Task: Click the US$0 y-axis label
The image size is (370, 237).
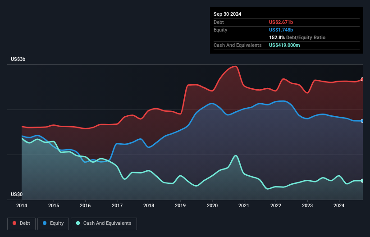Action: [17, 194]
